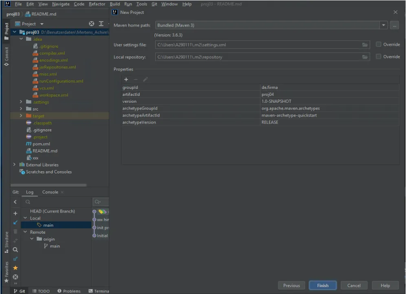Image resolution: width=406 pixels, height=294 pixels.
Task: Click the Previous button
Action: 291,285
